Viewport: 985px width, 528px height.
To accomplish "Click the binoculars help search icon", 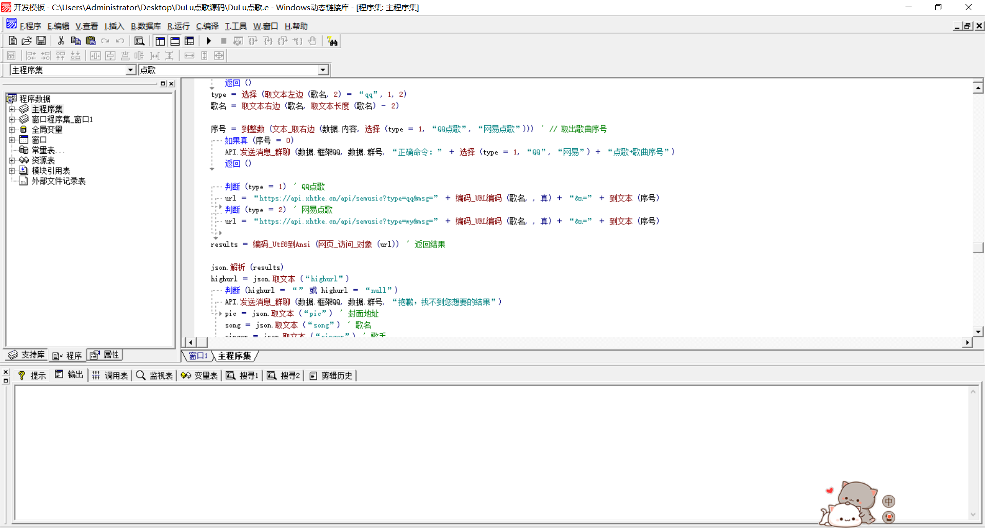I will [x=332, y=41].
